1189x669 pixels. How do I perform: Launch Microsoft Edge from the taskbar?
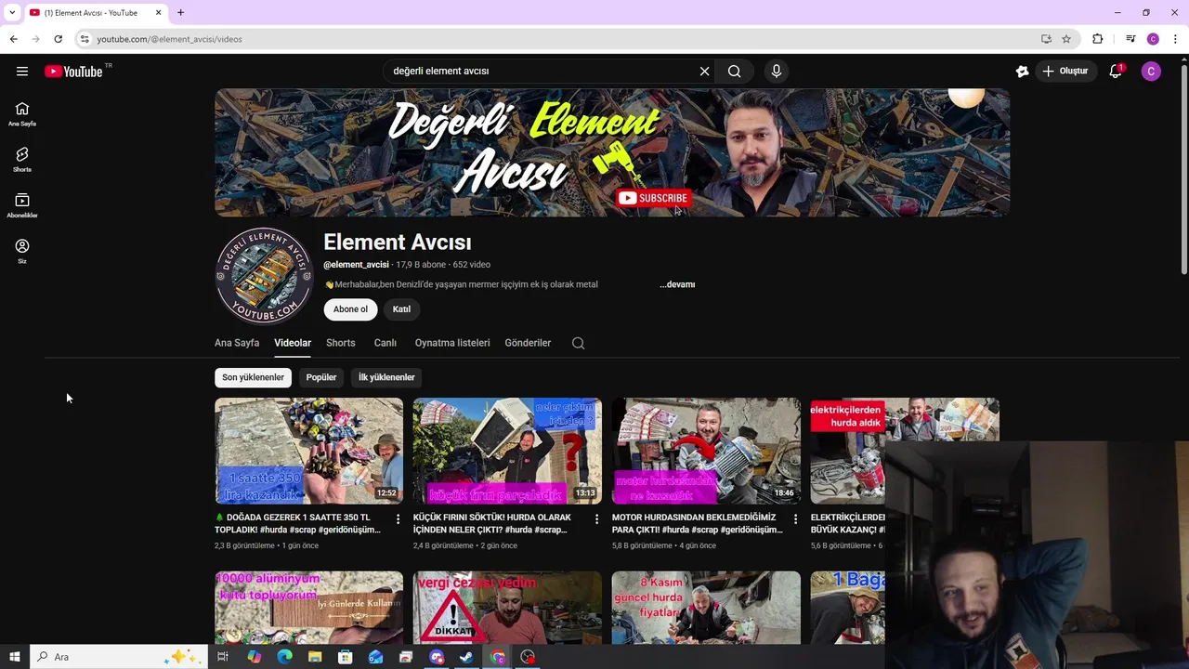click(x=284, y=657)
